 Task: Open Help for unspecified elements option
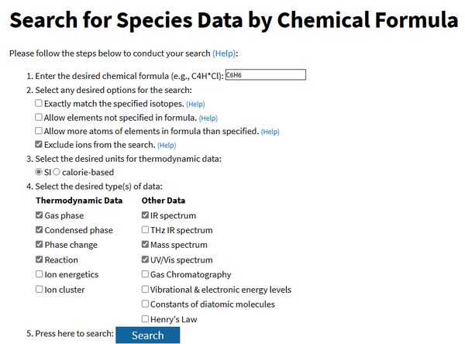(208, 118)
